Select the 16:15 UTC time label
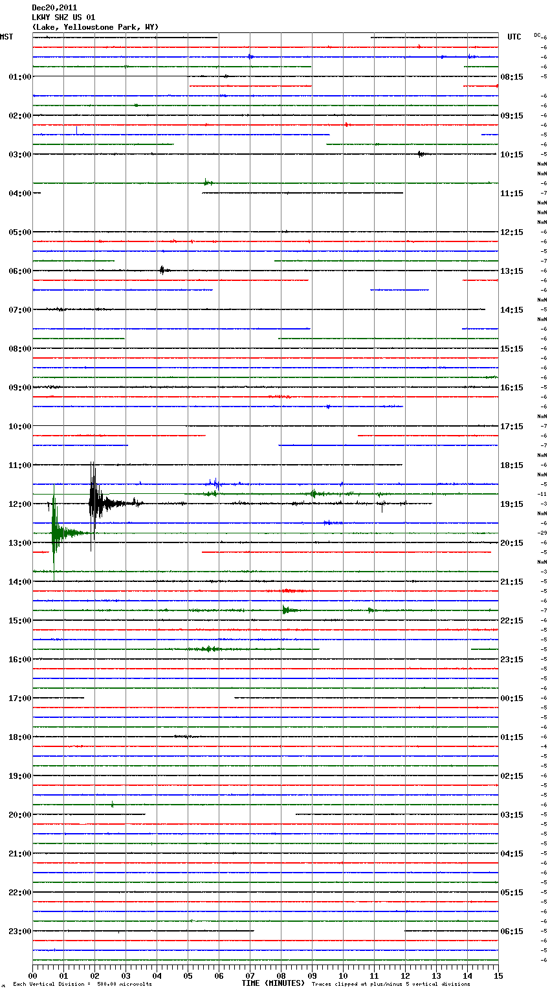 coord(512,388)
